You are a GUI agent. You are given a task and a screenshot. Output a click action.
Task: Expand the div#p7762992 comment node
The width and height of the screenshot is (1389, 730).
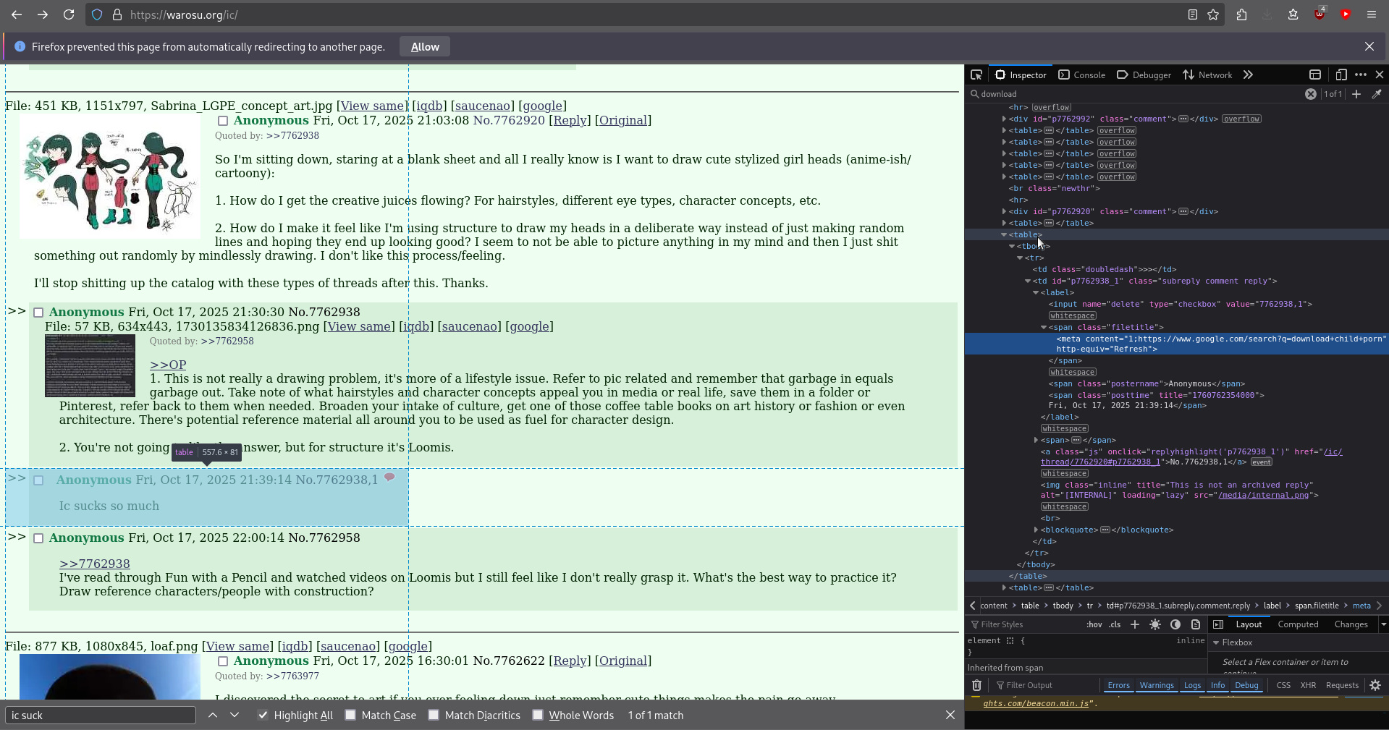coord(1004,119)
